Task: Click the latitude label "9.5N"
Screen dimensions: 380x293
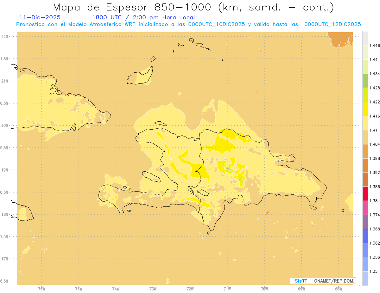Action: (5, 148)
